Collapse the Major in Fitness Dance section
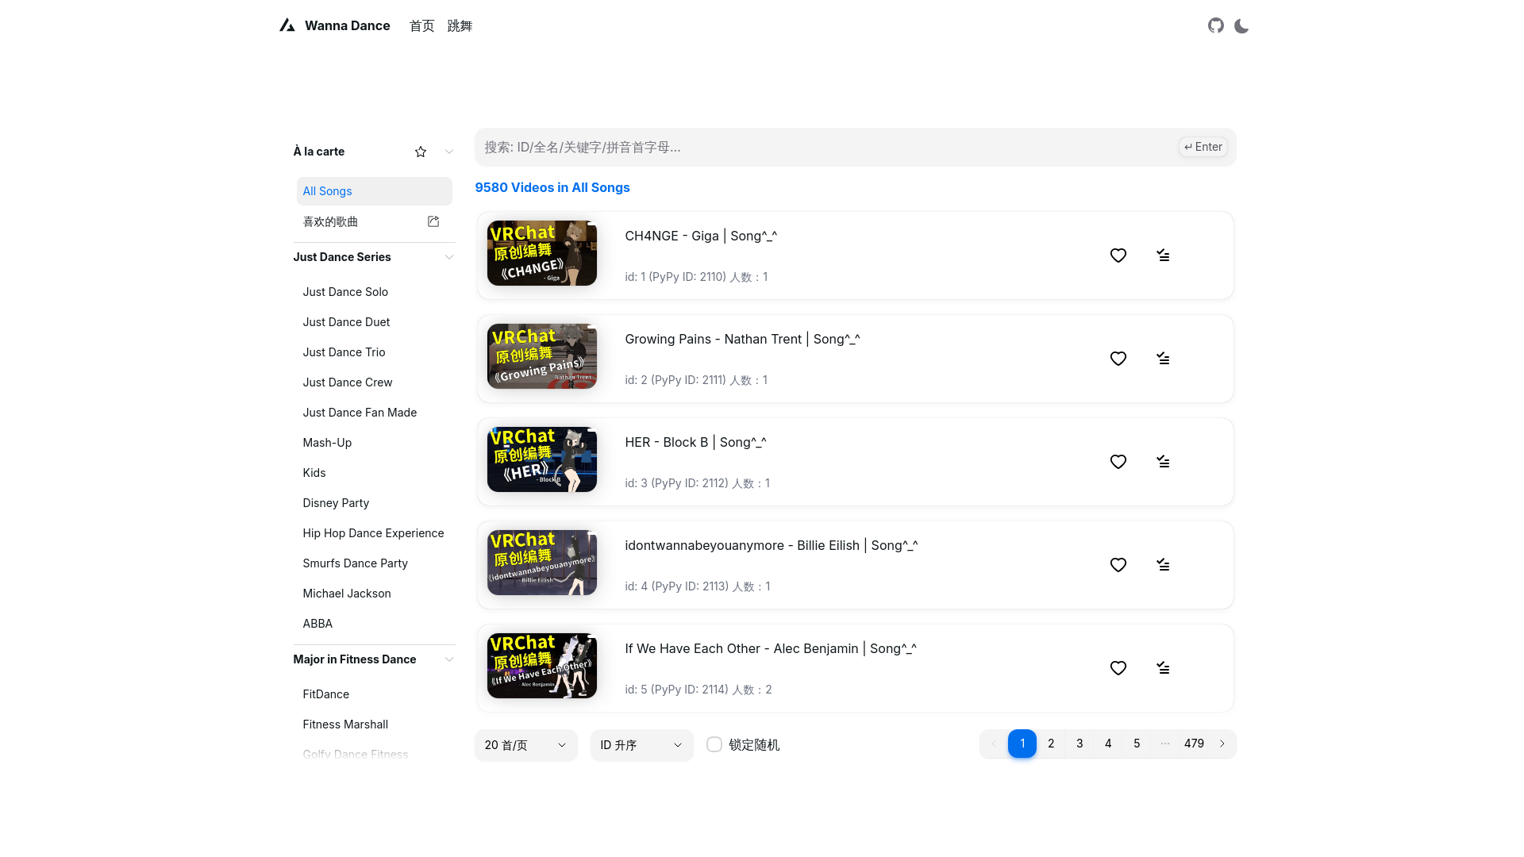Screen dimensions: 1524x857 (449, 659)
